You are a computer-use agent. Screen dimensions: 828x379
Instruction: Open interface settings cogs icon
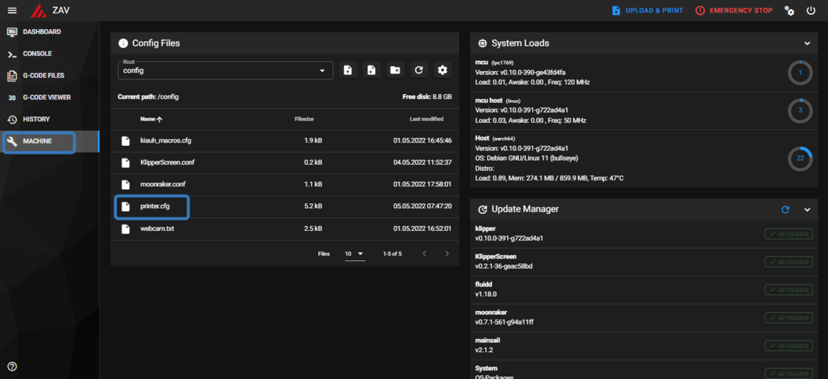(789, 10)
